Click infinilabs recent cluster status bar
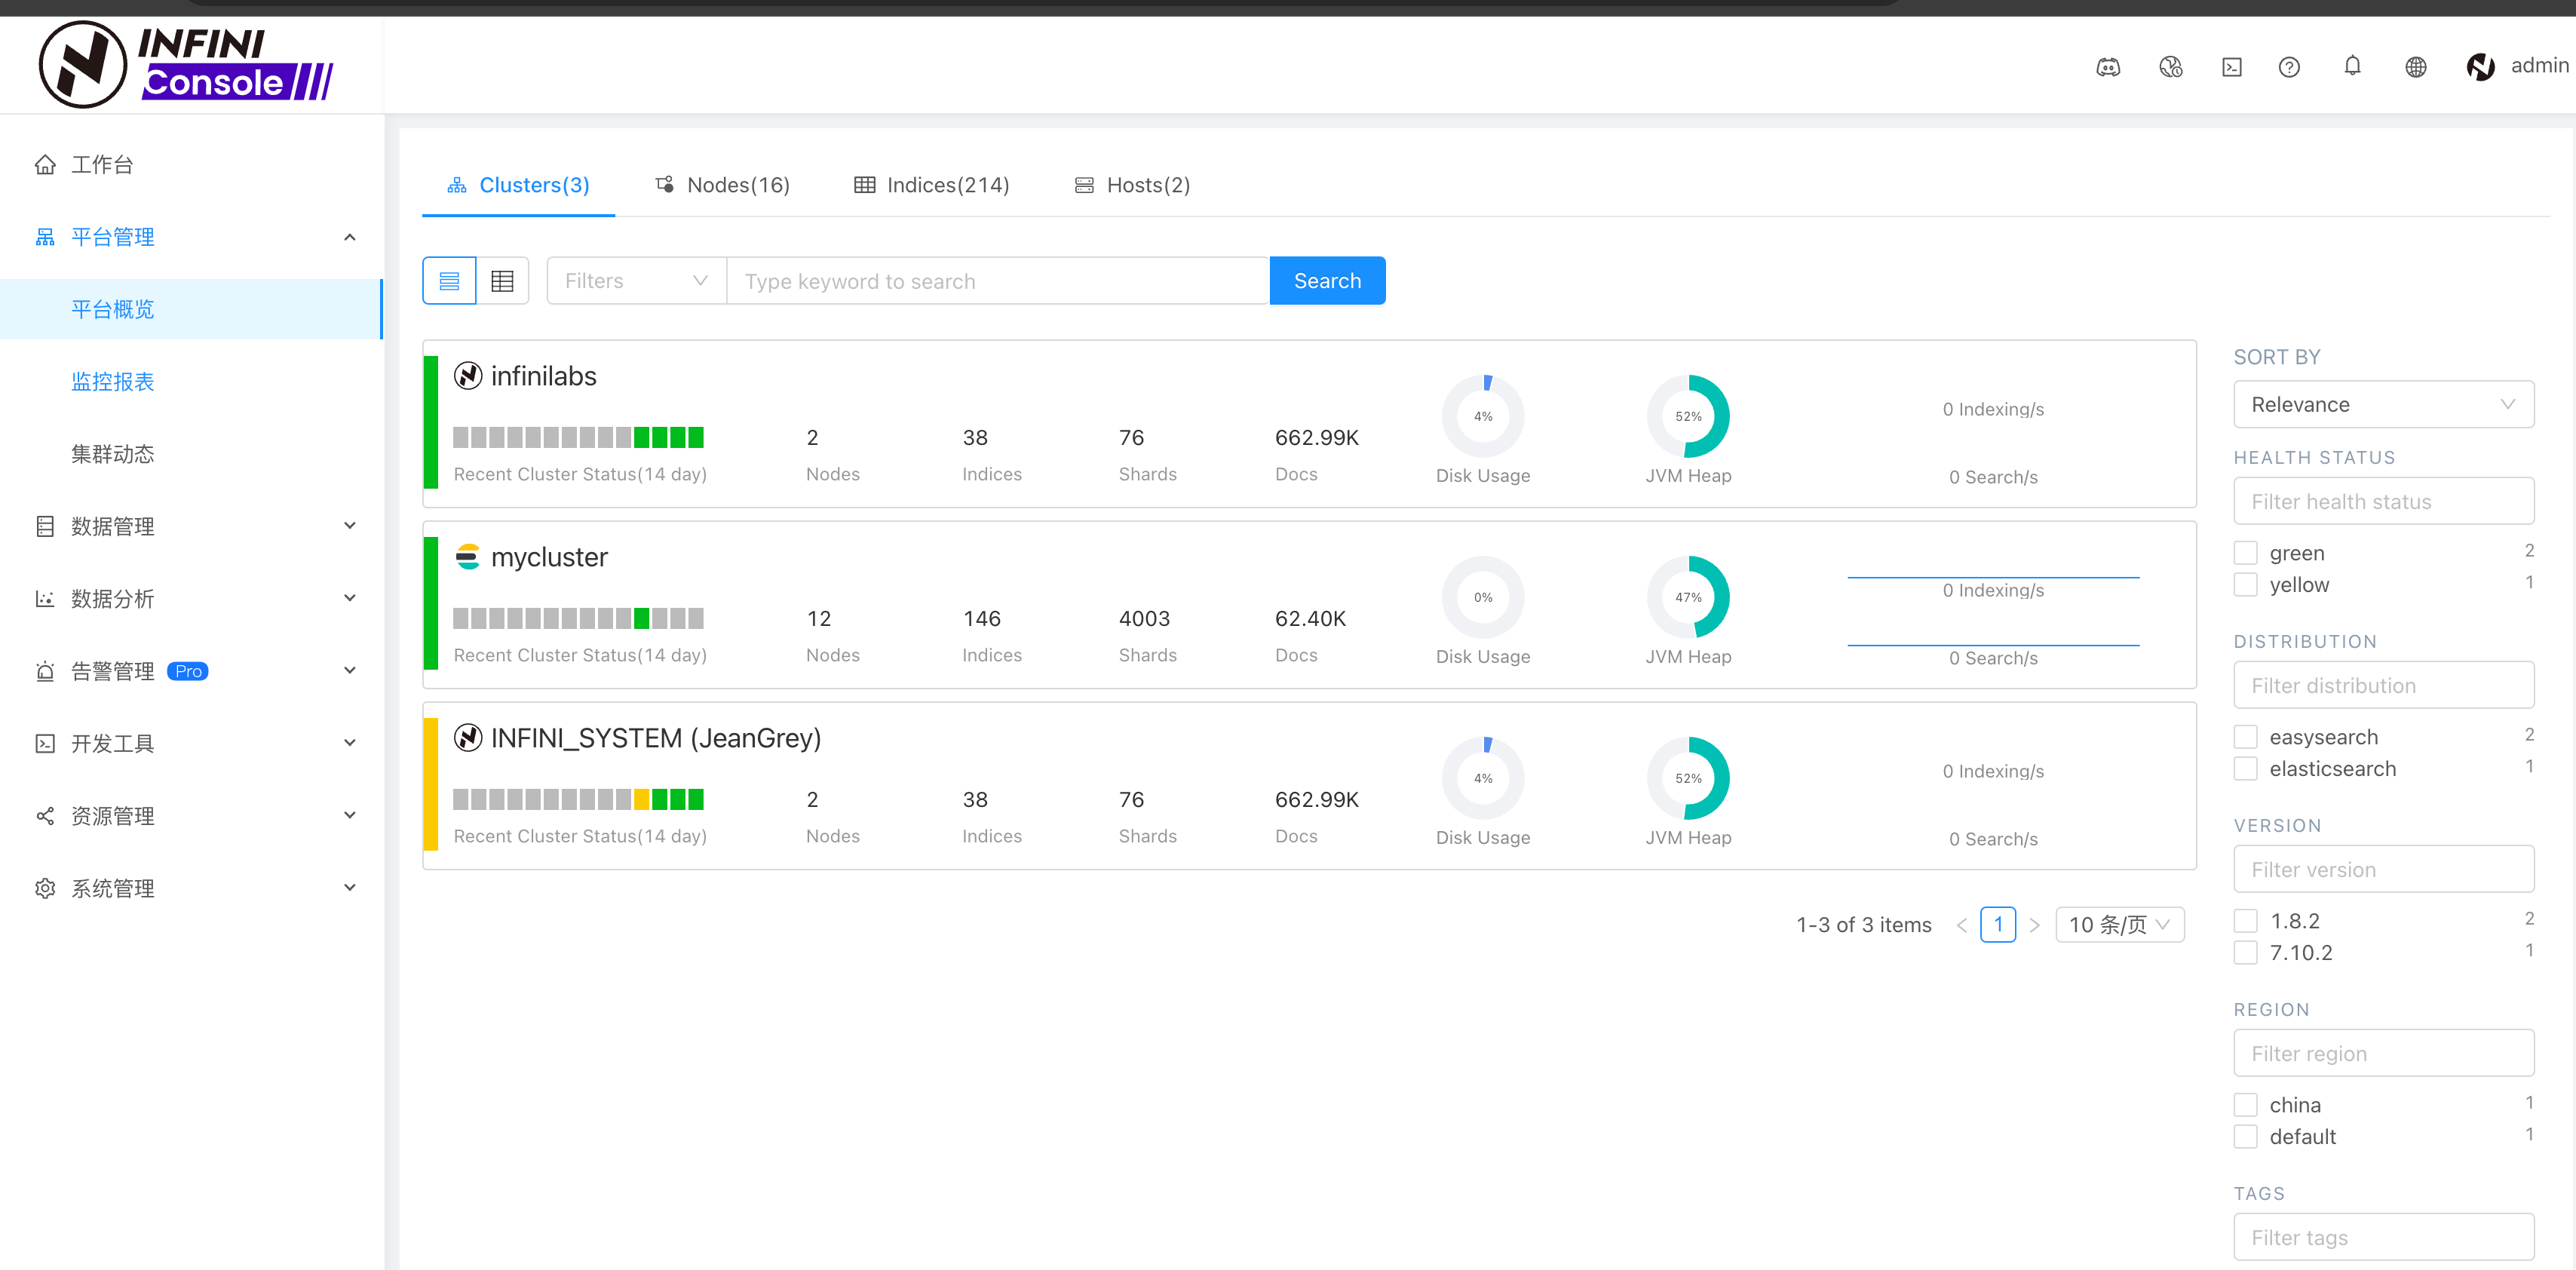2576x1270 pixels. 578,437
